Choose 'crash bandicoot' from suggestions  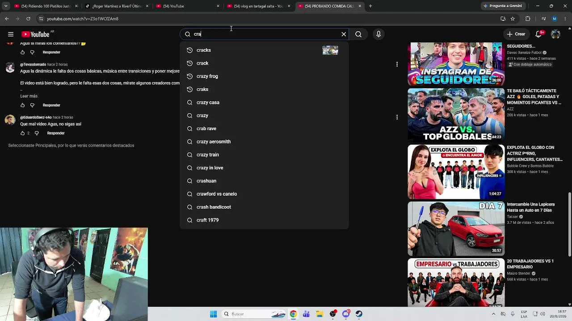(264, 207)
